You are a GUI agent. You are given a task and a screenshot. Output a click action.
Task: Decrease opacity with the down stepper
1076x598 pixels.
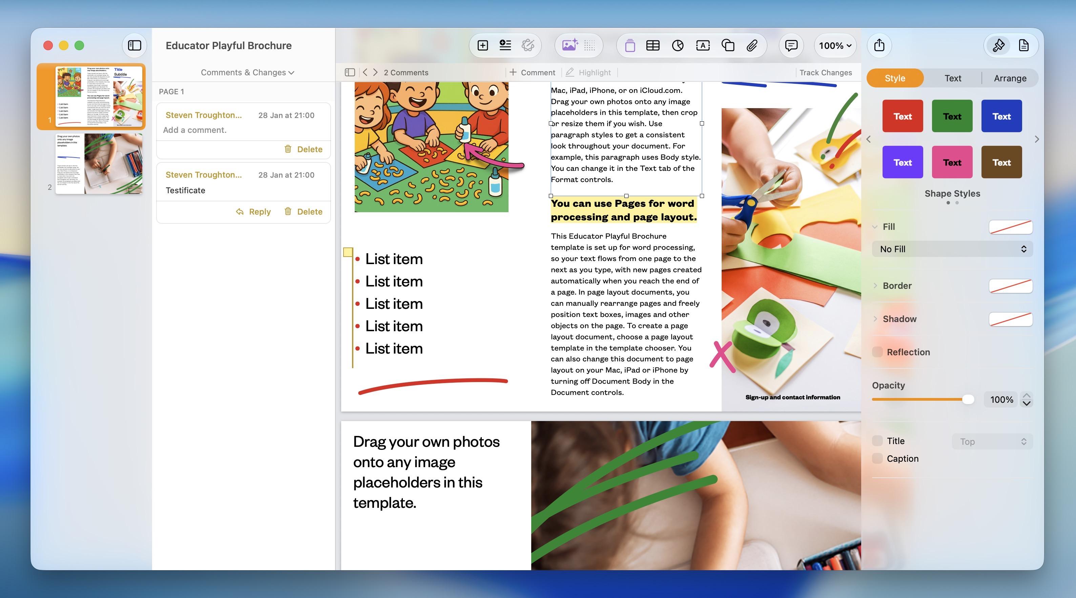[1027, 403]
